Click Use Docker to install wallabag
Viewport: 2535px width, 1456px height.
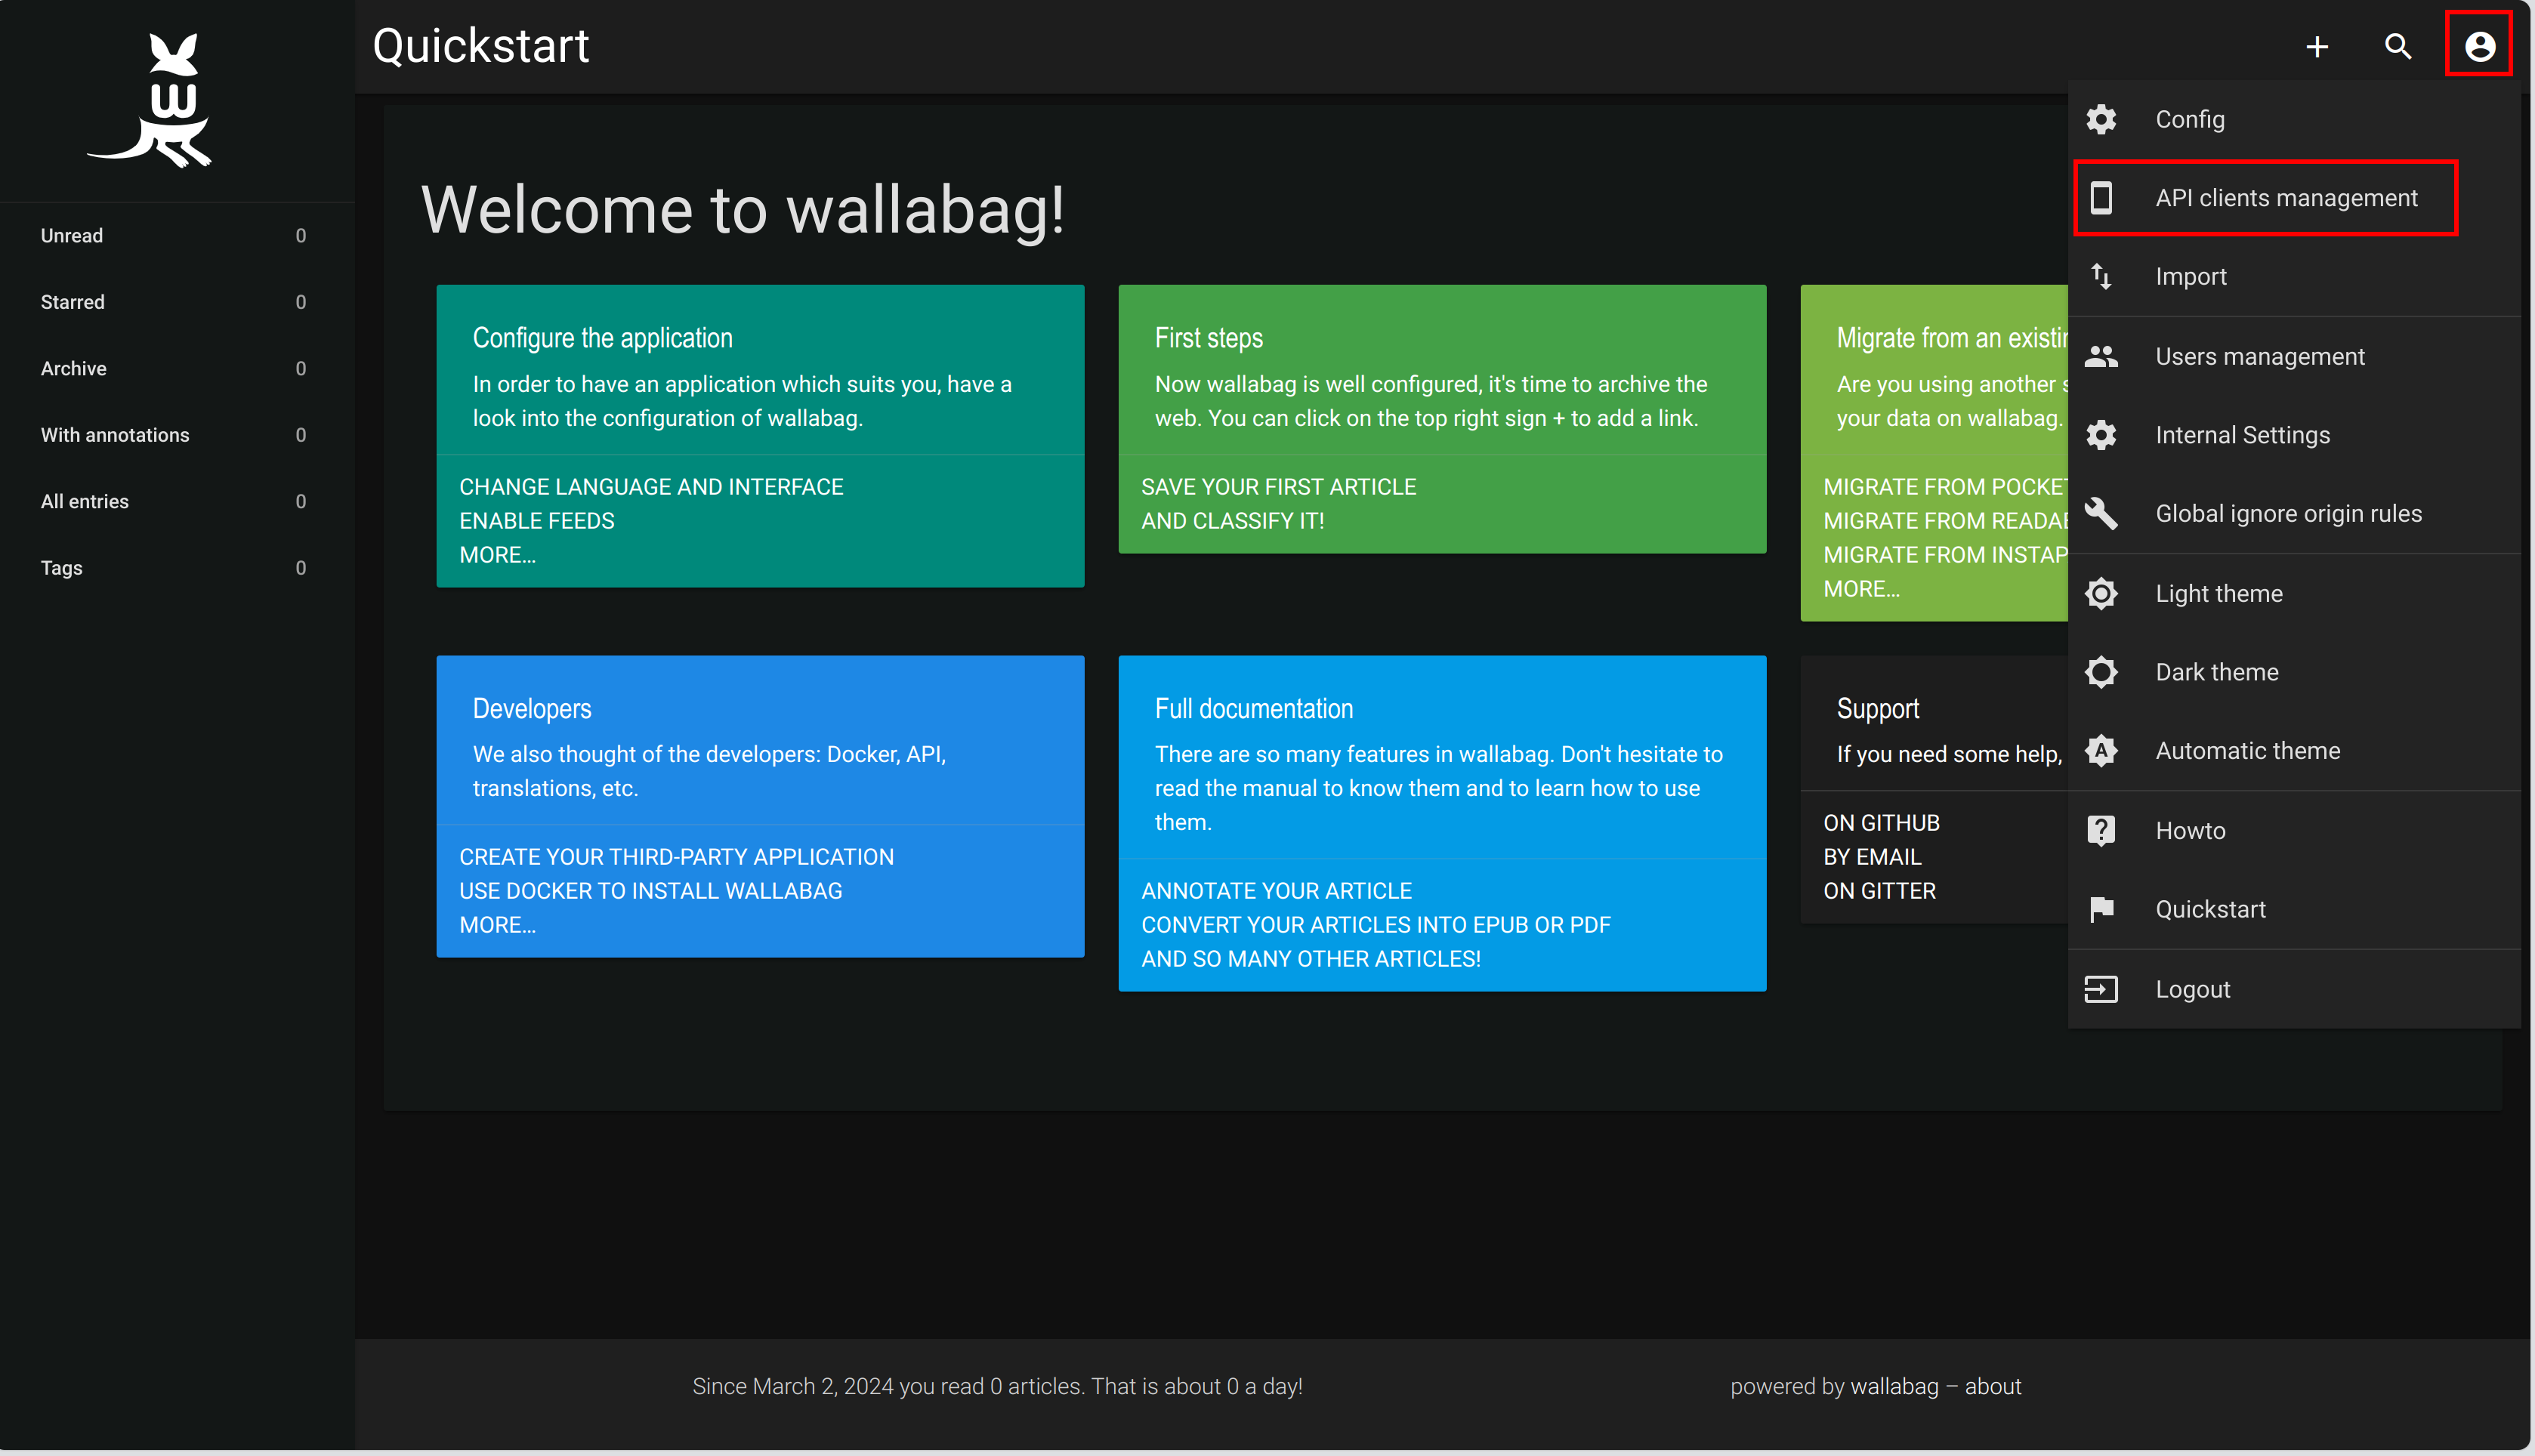click(x=651, y=891)
